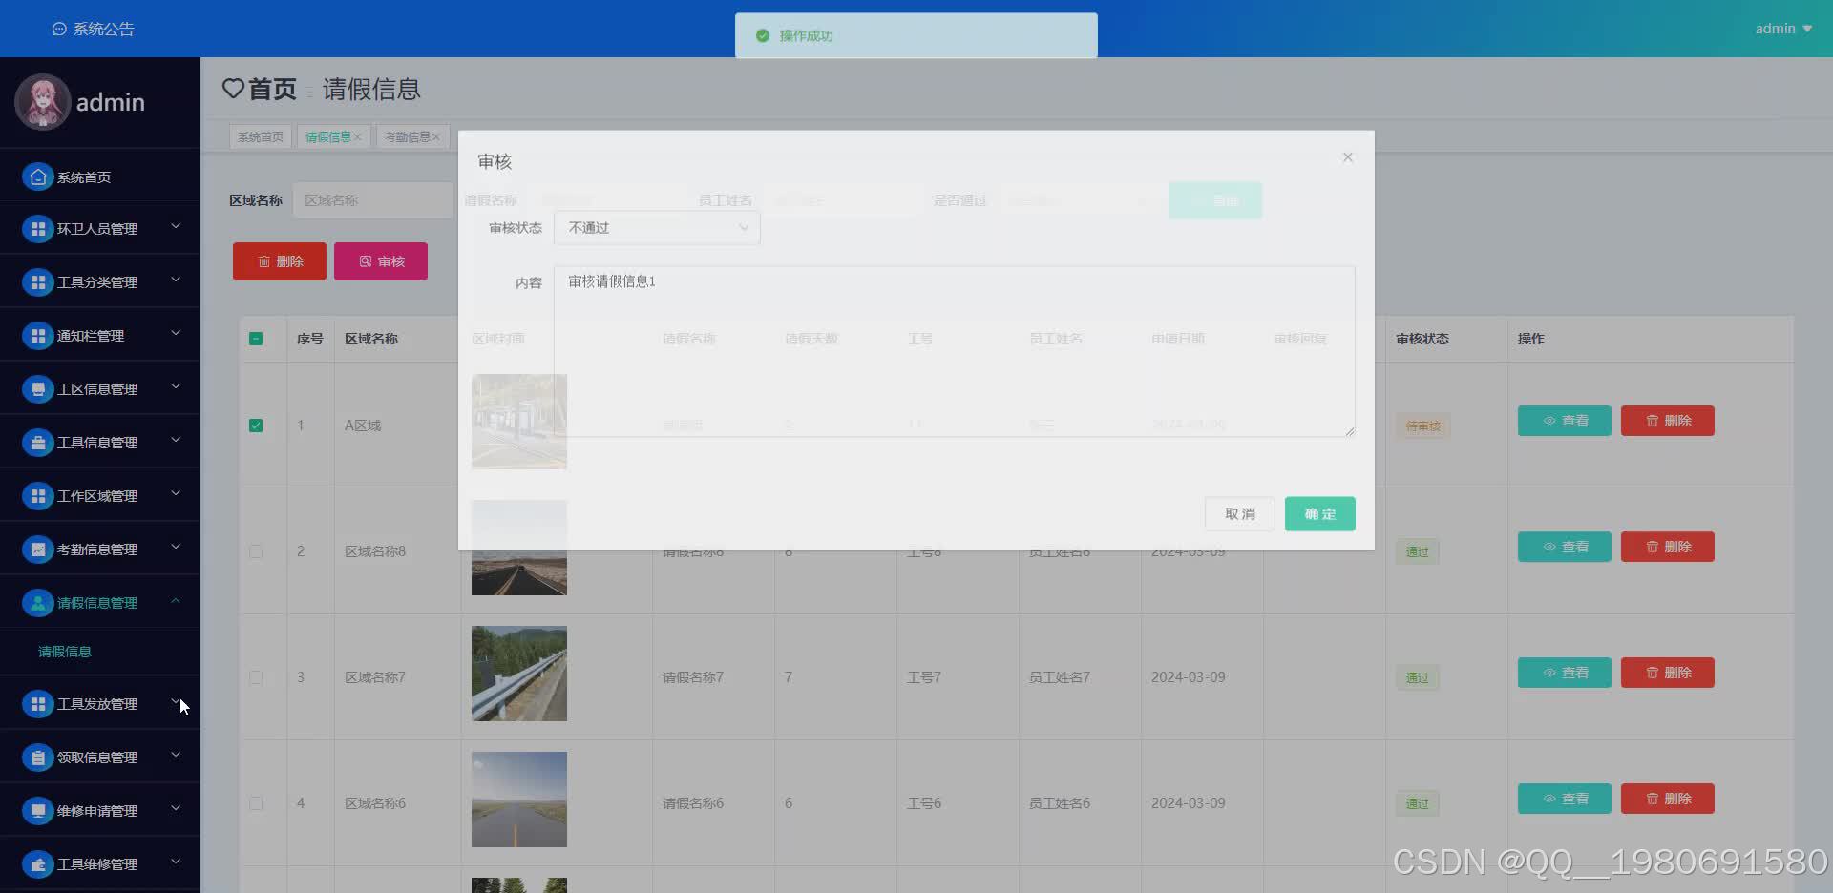Click 查看 for row 4 区域名称6
The image size is (1833, 893).
coord(1565,799)
